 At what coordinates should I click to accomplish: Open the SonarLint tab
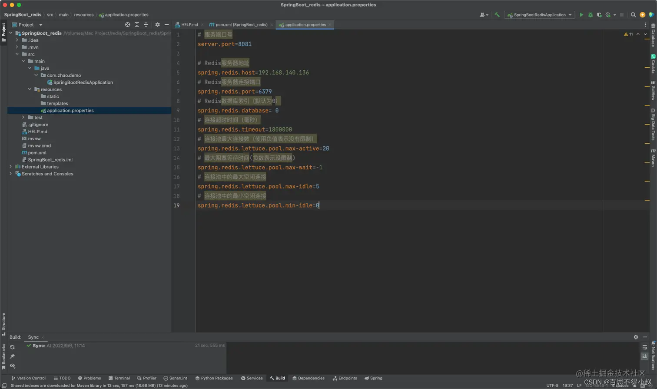[175, 378]
